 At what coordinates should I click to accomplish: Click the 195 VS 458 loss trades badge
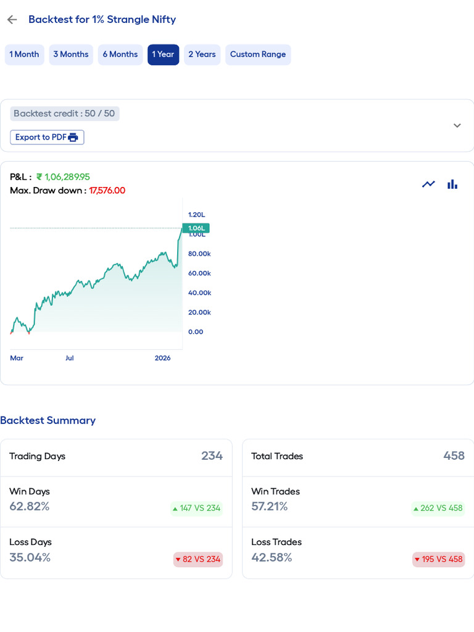pos(439,559)
